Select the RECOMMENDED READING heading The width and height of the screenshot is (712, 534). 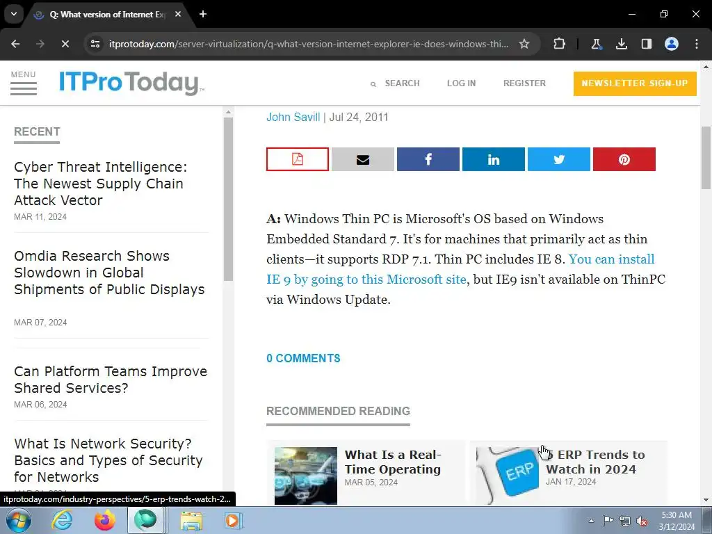[338, 411]
